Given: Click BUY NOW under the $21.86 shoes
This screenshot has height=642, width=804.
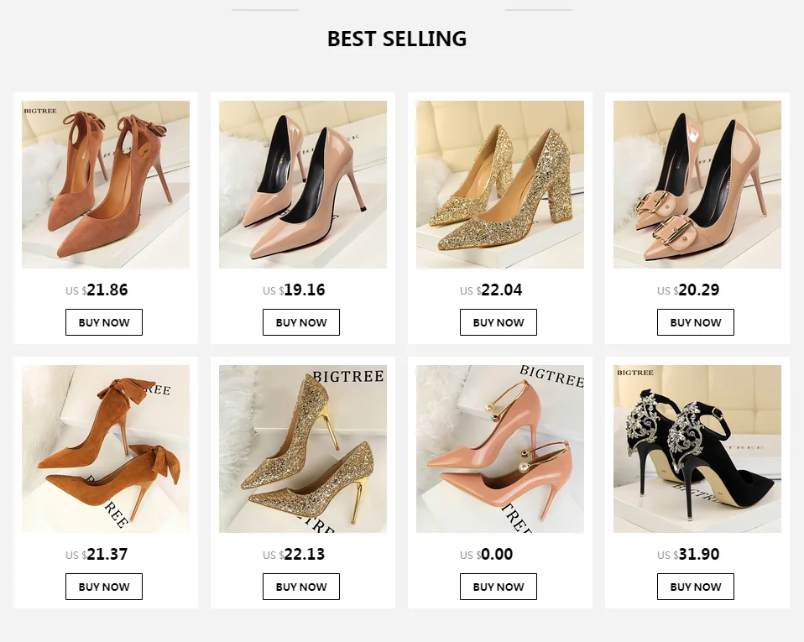Looking at the screenshot, I should coord(104,322).
